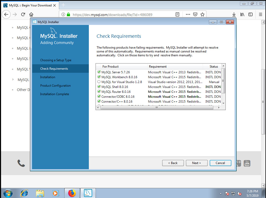Viewport: 266px width, 198px height.
Task: Toggle Firefox reader view icon
Action: pyautogui.click(x=177, y=15)
